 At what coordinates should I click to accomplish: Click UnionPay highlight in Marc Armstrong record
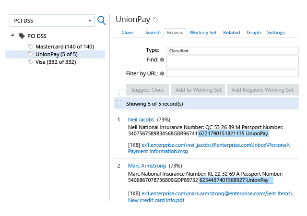(x=260, y=180)
